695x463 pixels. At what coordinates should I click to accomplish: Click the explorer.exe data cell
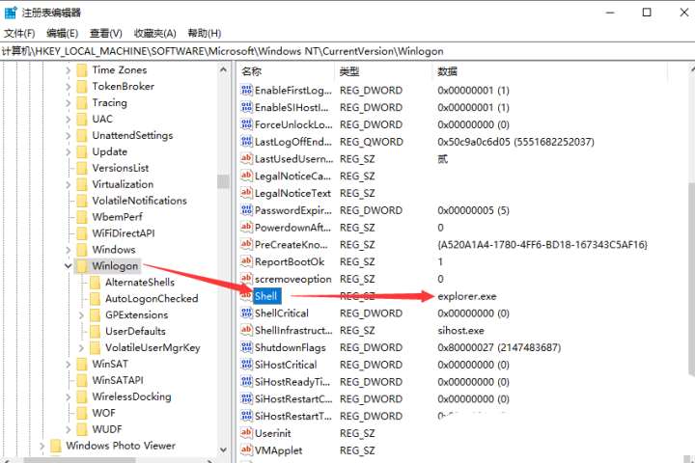[467, 296]
